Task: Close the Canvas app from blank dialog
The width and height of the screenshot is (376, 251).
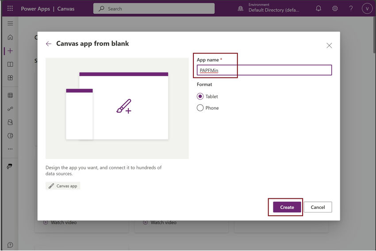Action: [x=329, y=45]
